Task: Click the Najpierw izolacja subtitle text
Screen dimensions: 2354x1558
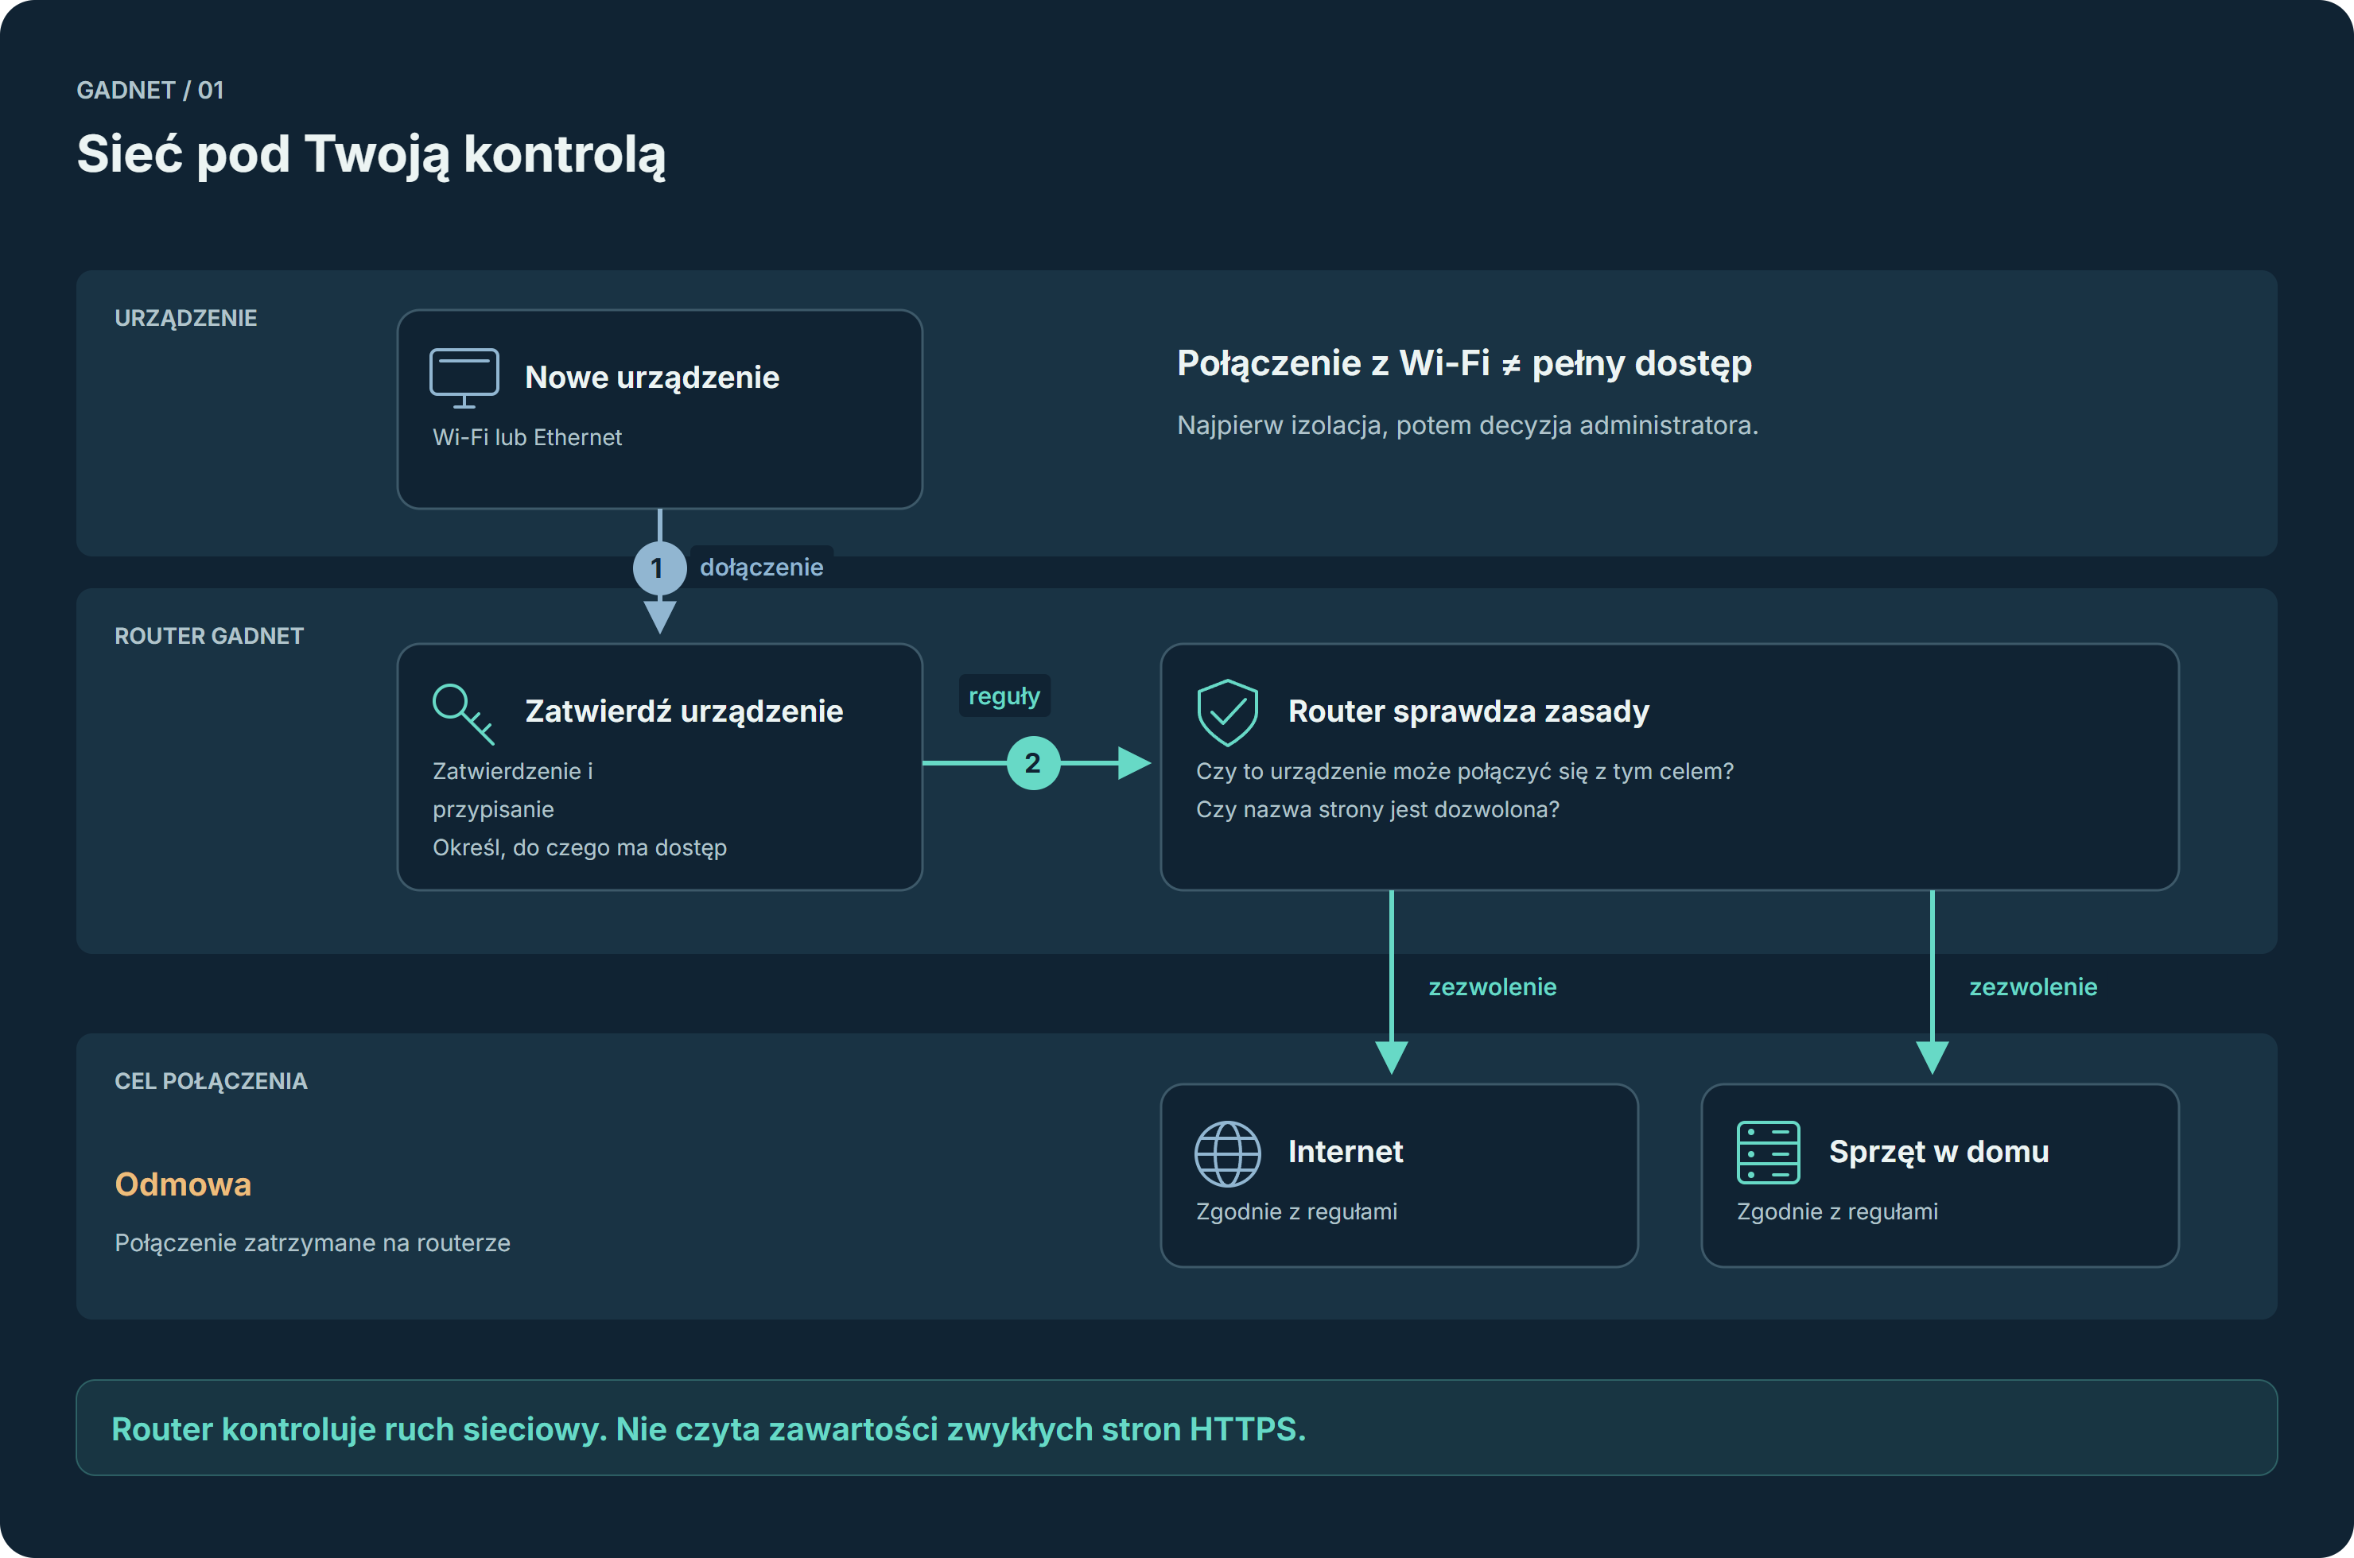Action: 1467,425
